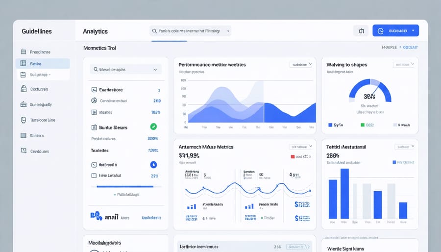Click the square icon button beside blue button
441x252 pixels.
(x=361, y=31)
